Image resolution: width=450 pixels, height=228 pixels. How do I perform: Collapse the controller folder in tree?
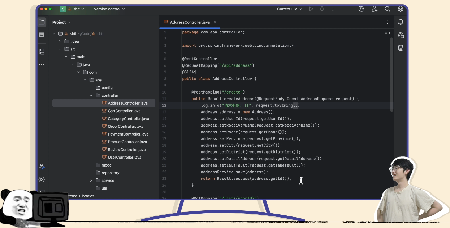pyautogui.click(x=91, y=96)
